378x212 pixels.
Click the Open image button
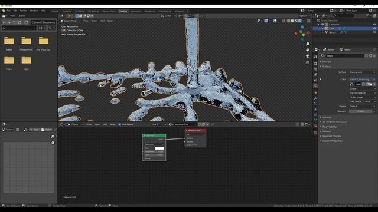(x=46, y=130)
